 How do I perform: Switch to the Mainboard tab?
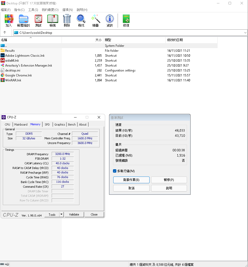21,125
